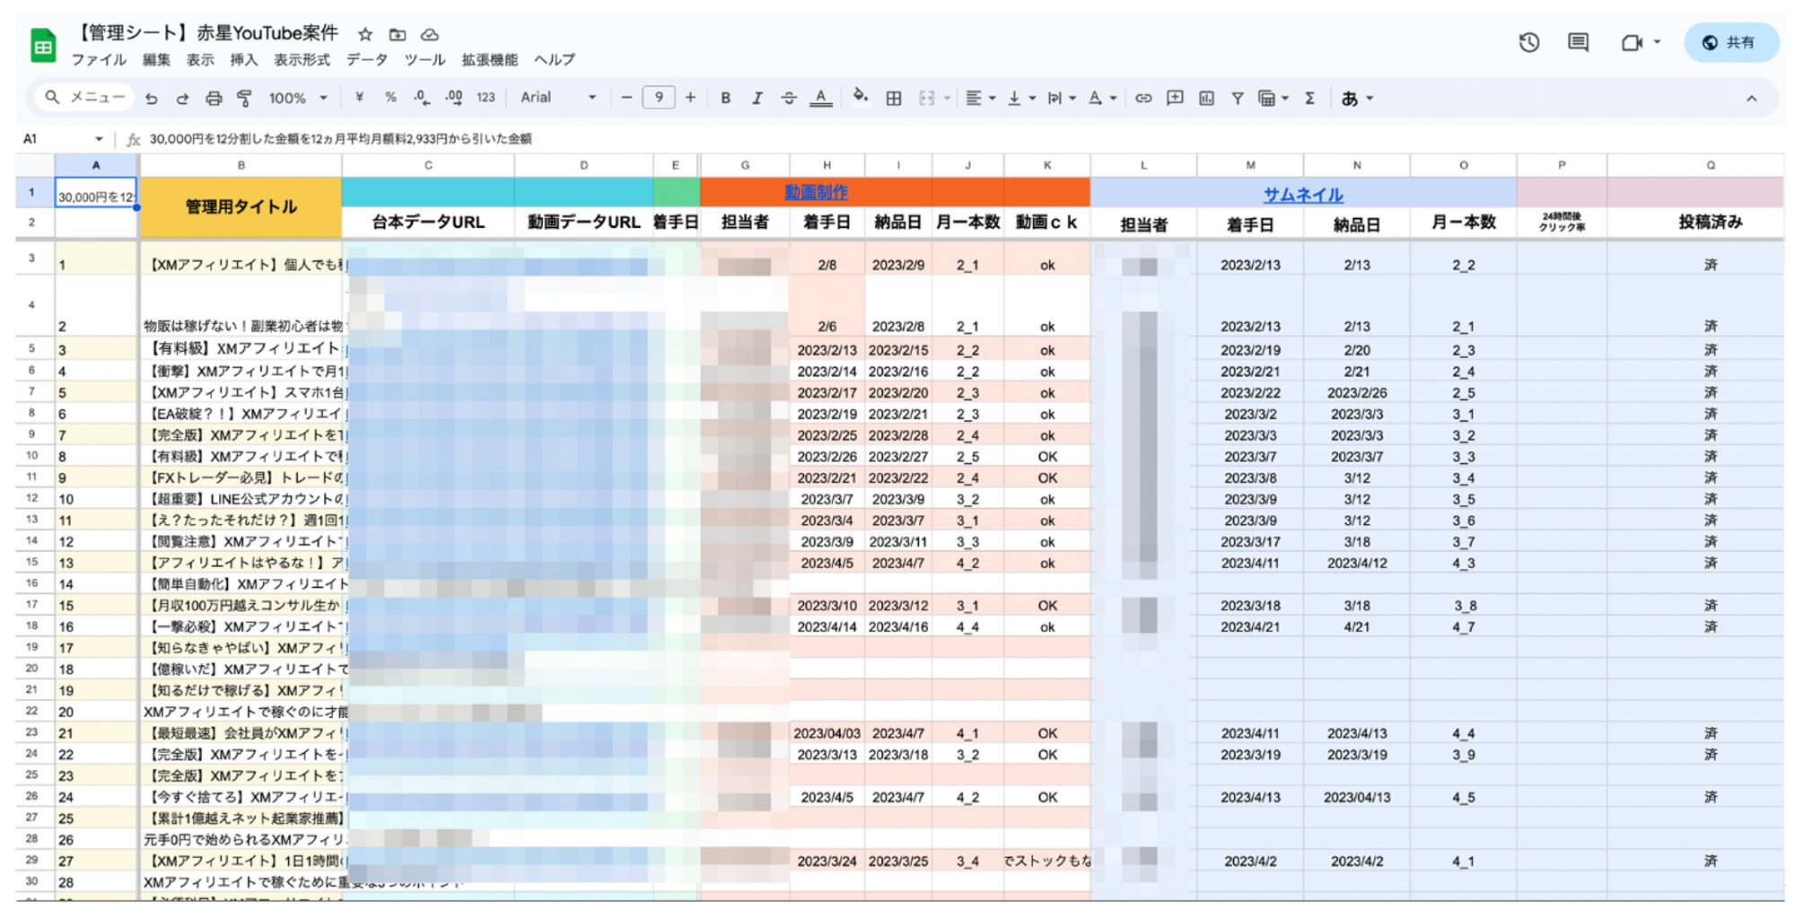Image resolution: width=1795 pixels, height=910 pixels.
Task: Add a comment from the toolbar
Action: (x=1175, y=99)
